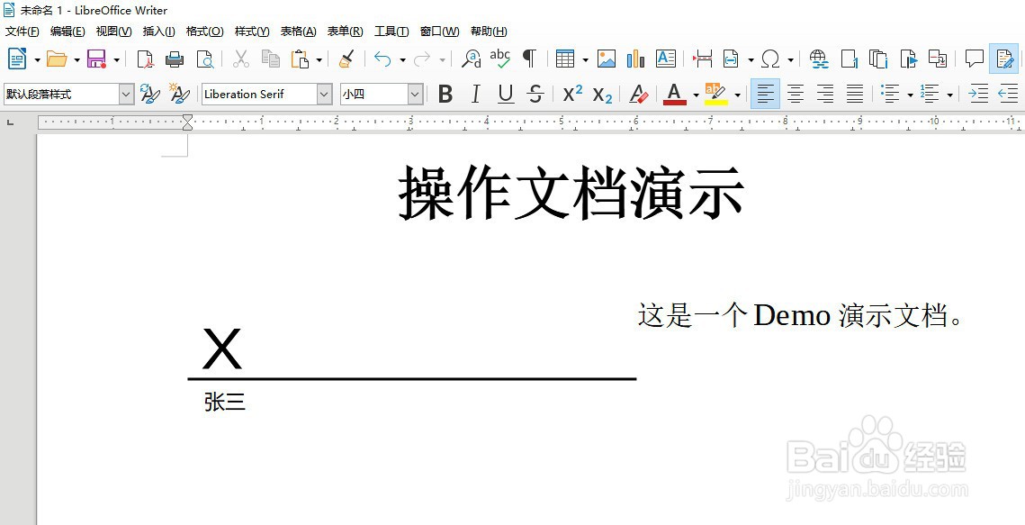
Task: Center align the selected paragraph
Action: coord(795,94)
